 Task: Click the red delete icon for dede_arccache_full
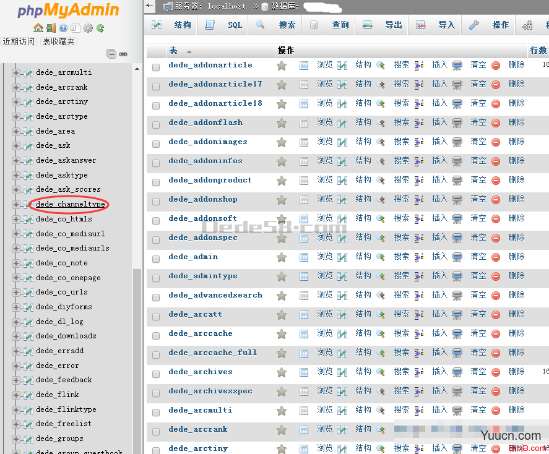pos(496,353)
